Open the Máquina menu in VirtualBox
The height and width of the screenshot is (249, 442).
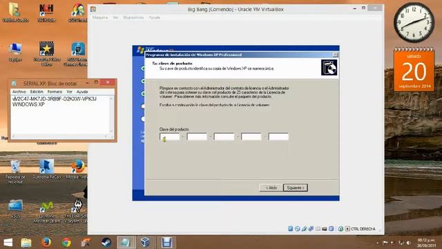coord(100,17)
